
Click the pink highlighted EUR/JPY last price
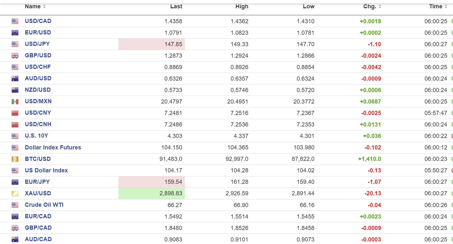[173, 182]
